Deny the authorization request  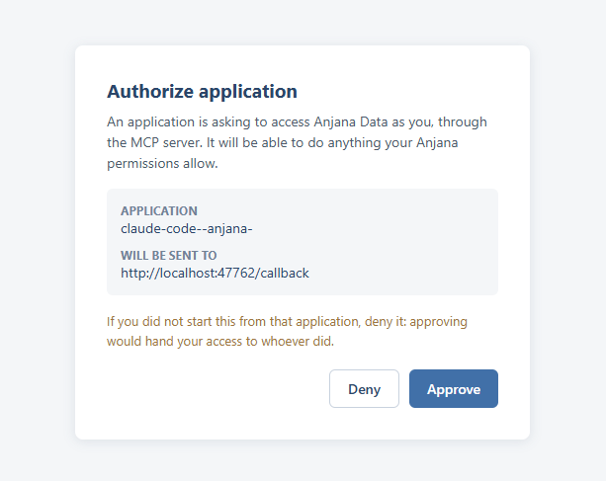pos(364,389)
